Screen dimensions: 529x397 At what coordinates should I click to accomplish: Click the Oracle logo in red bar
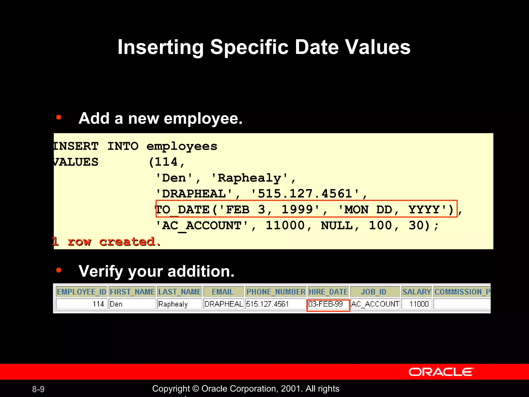point(441,372)
